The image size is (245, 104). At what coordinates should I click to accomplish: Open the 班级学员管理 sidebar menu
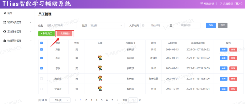pyautogui.click(x=18, y=22)
